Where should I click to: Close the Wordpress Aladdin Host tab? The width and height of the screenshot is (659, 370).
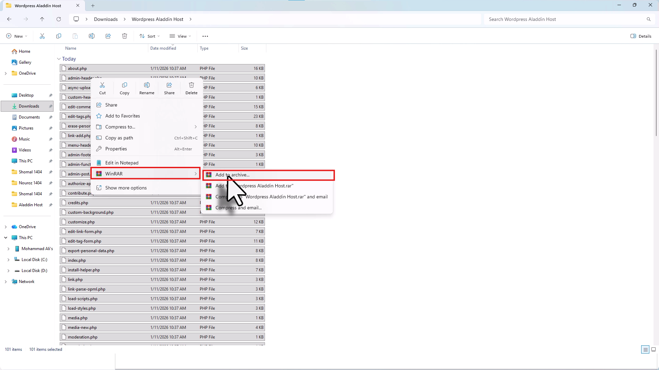click(x=78, y=5)
